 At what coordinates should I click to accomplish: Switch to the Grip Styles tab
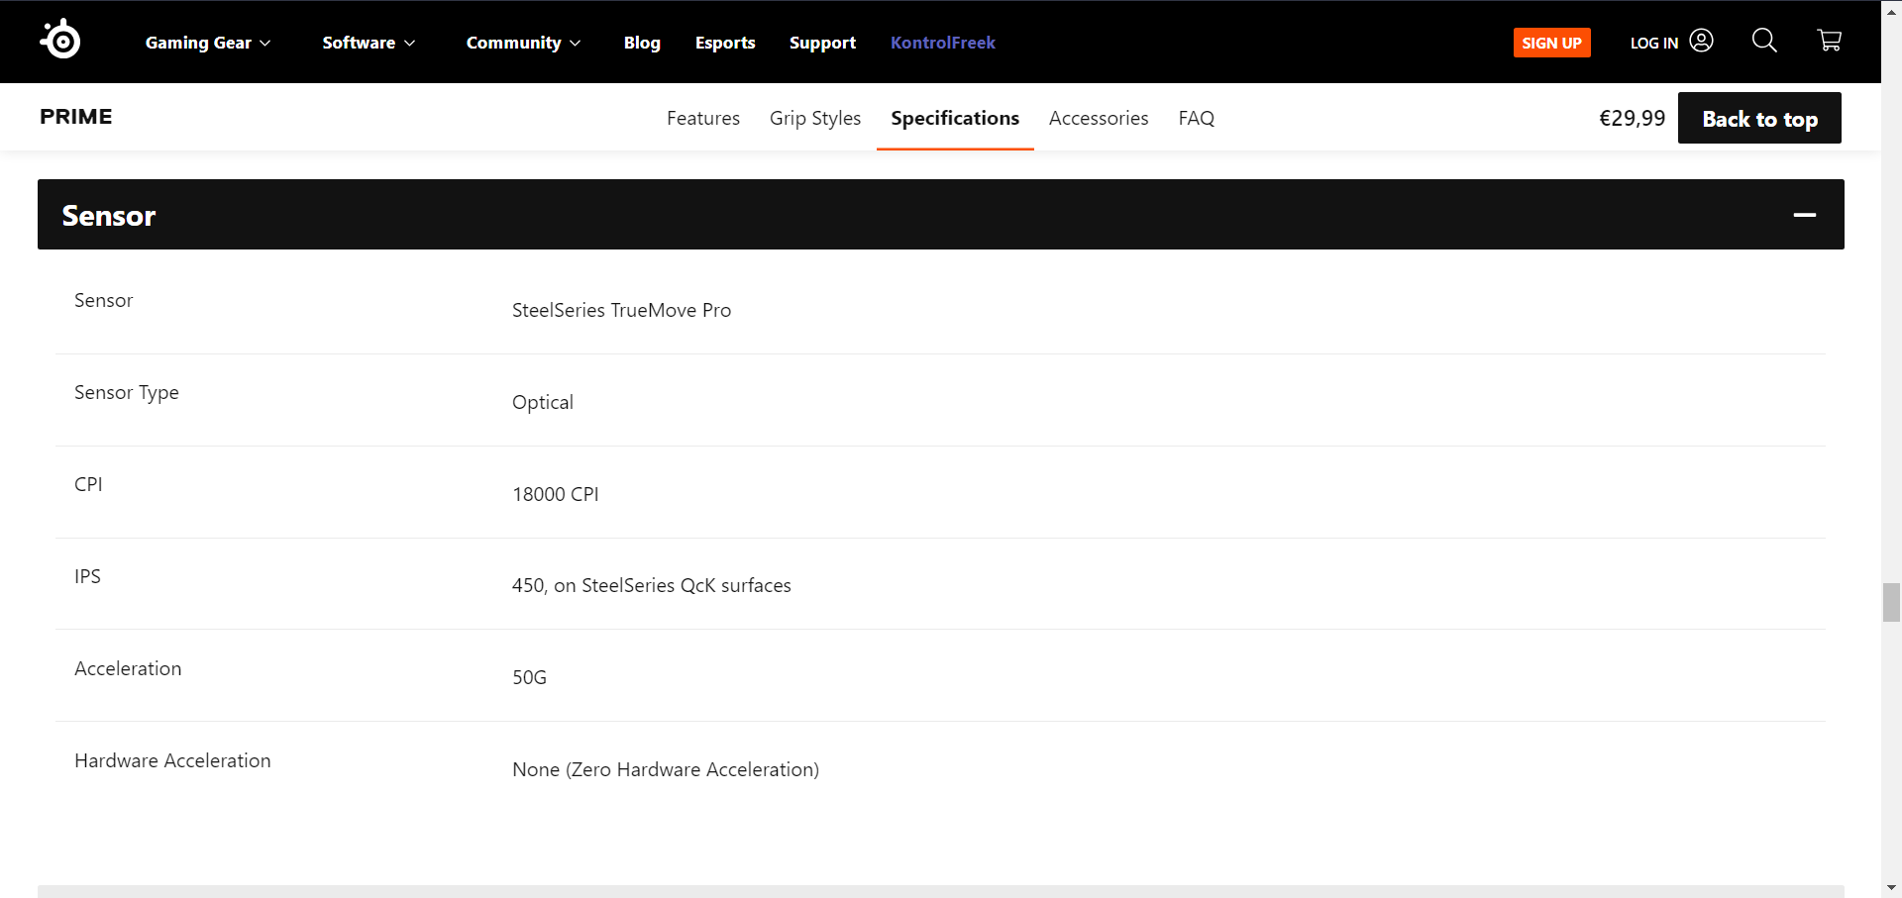[815, 118]
